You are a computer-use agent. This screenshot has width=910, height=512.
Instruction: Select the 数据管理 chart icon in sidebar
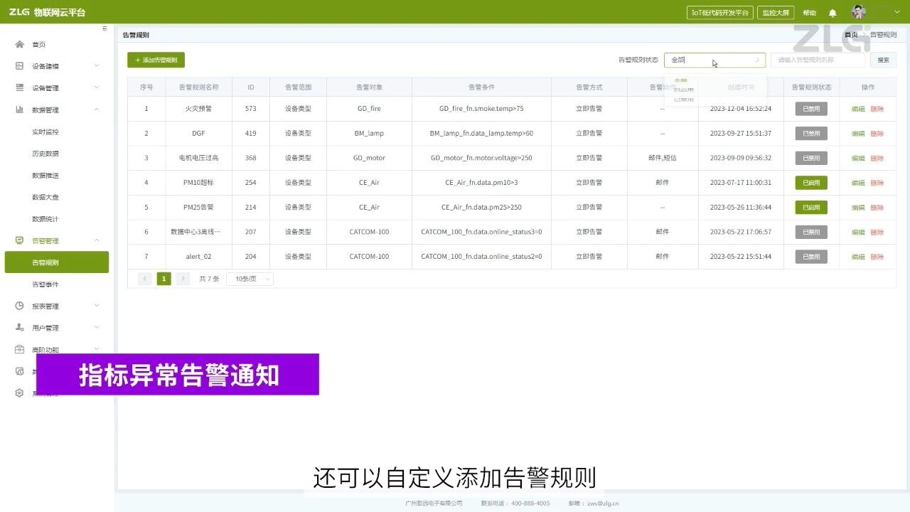[18, 110]
